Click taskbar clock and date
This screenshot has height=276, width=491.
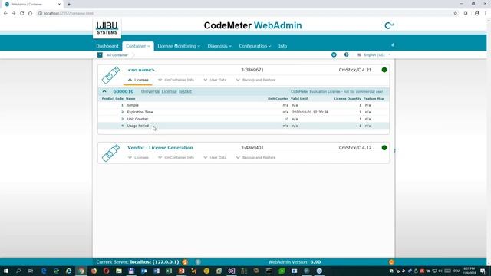pyautogui.click(x=469, y=271)
